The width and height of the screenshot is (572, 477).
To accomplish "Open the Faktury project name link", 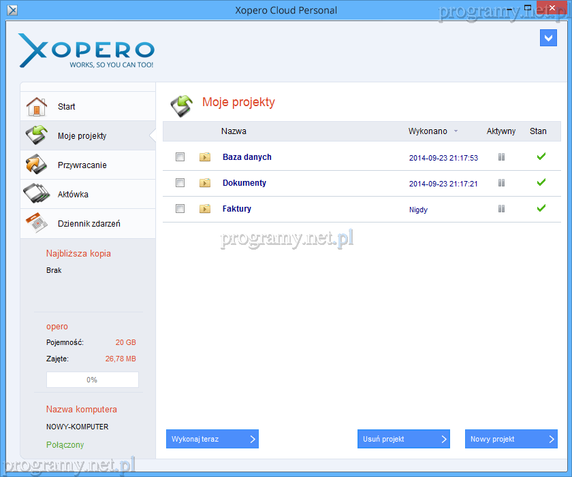I will [x=236, y=209].
